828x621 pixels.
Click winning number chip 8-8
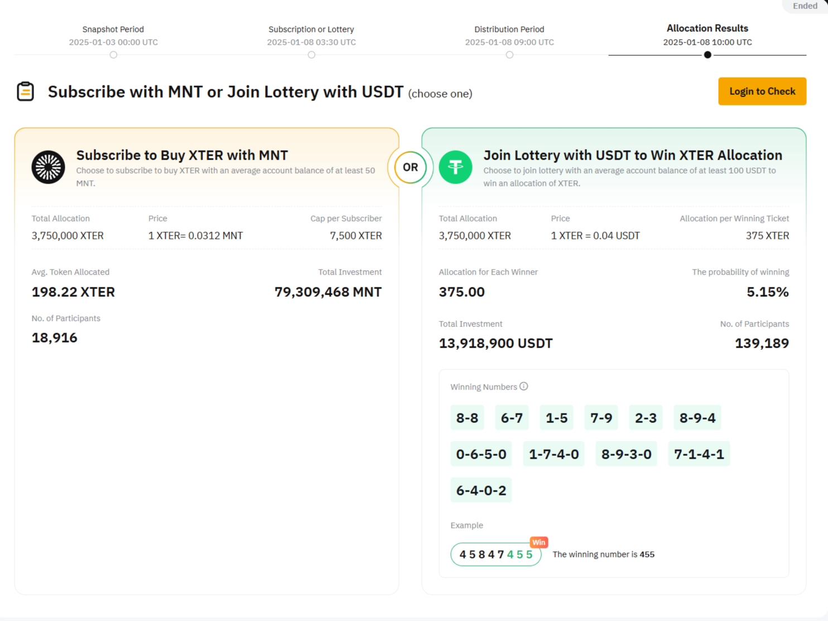click(x=467, y=417)
